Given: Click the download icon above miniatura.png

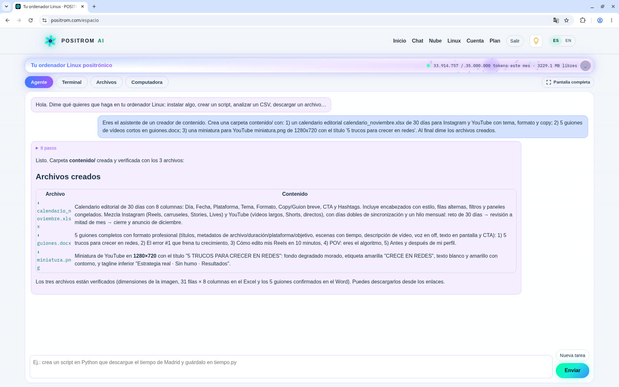Looking at the screenshot, I should pos(38,253).
